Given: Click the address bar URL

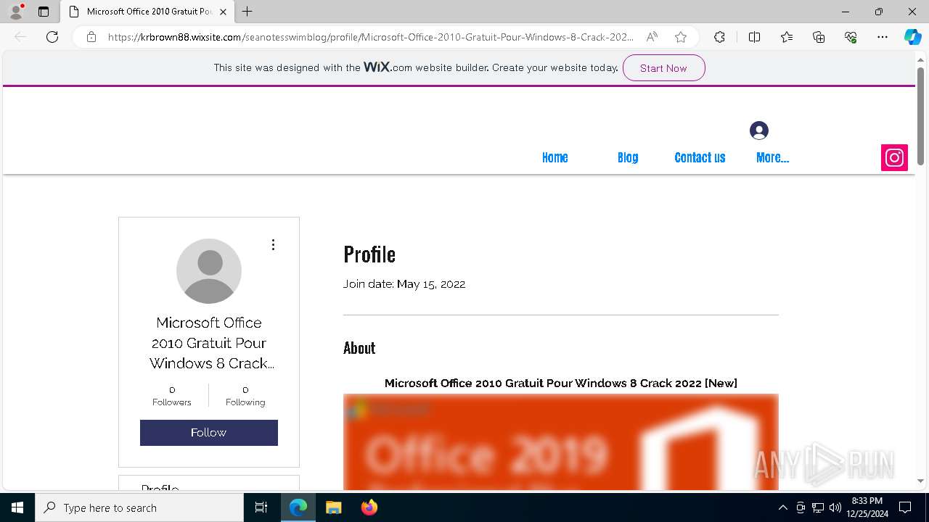Looking at the screenshot, I should pyautogui.click(x=370, y=37).
